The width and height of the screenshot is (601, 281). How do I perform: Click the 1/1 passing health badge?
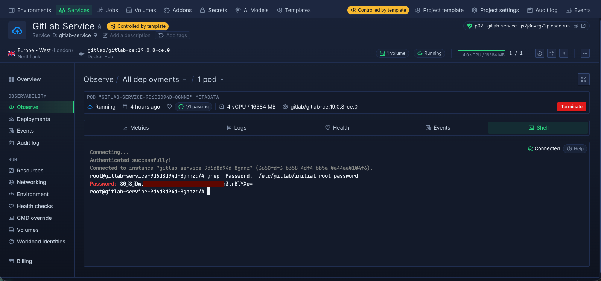(193, 107)
